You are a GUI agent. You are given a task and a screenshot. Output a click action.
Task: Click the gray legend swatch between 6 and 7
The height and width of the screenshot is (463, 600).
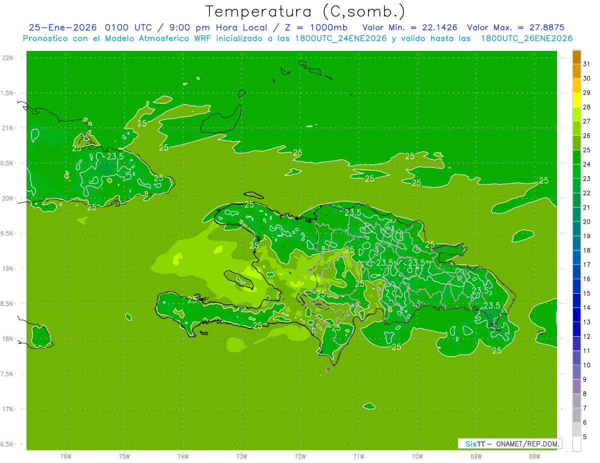coord(576,415)
